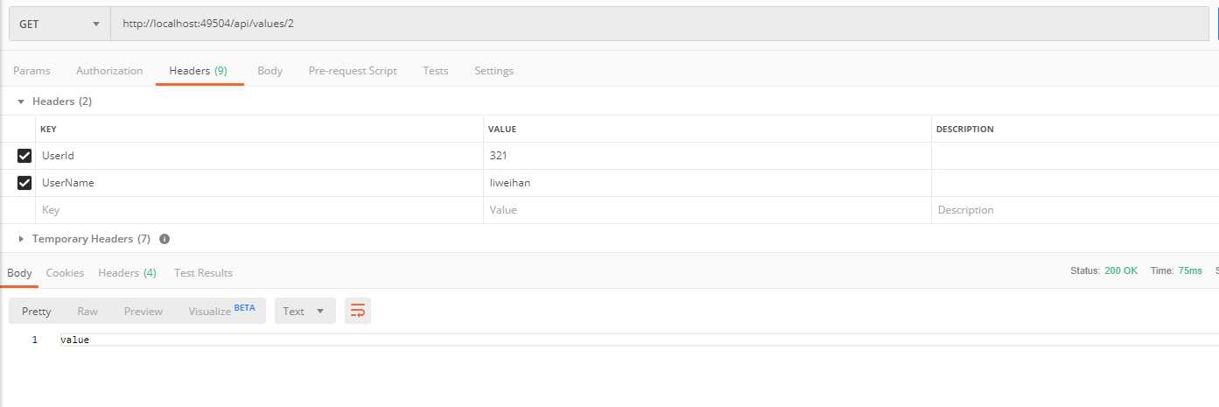Click the DESCRIPTION column header
This screenshot has height=407, width=1219.
965,130
